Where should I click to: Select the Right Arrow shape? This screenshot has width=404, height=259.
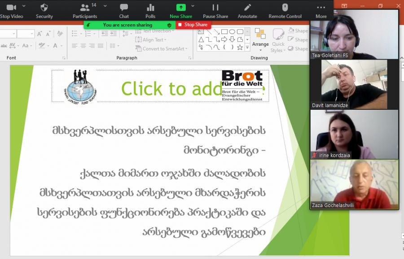224,39
